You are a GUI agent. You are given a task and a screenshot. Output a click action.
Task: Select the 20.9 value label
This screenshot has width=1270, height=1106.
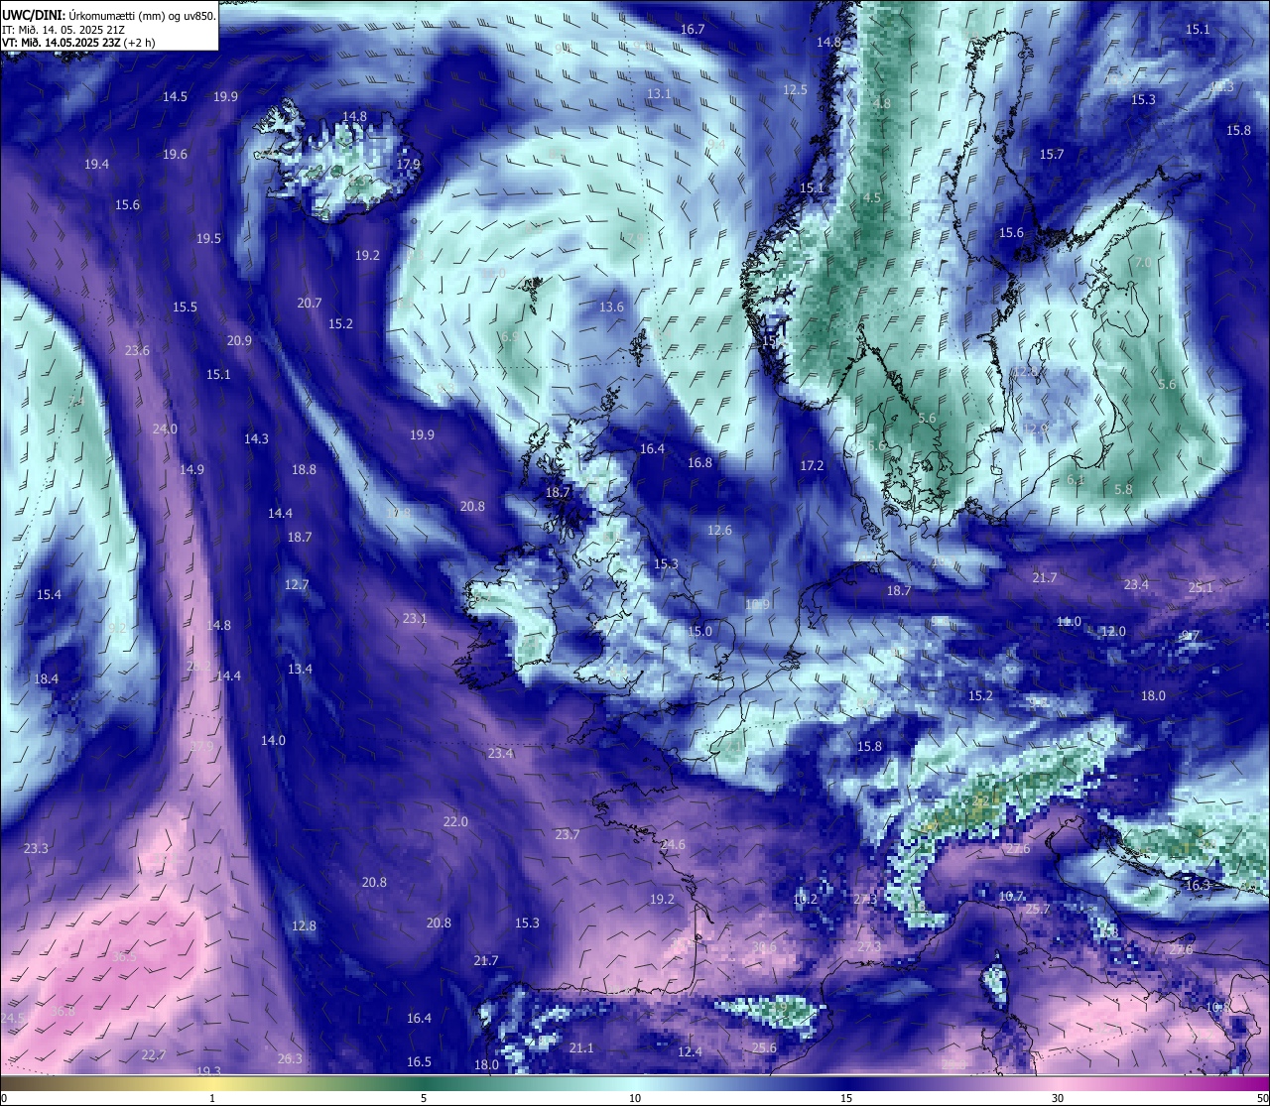(239, 340)
